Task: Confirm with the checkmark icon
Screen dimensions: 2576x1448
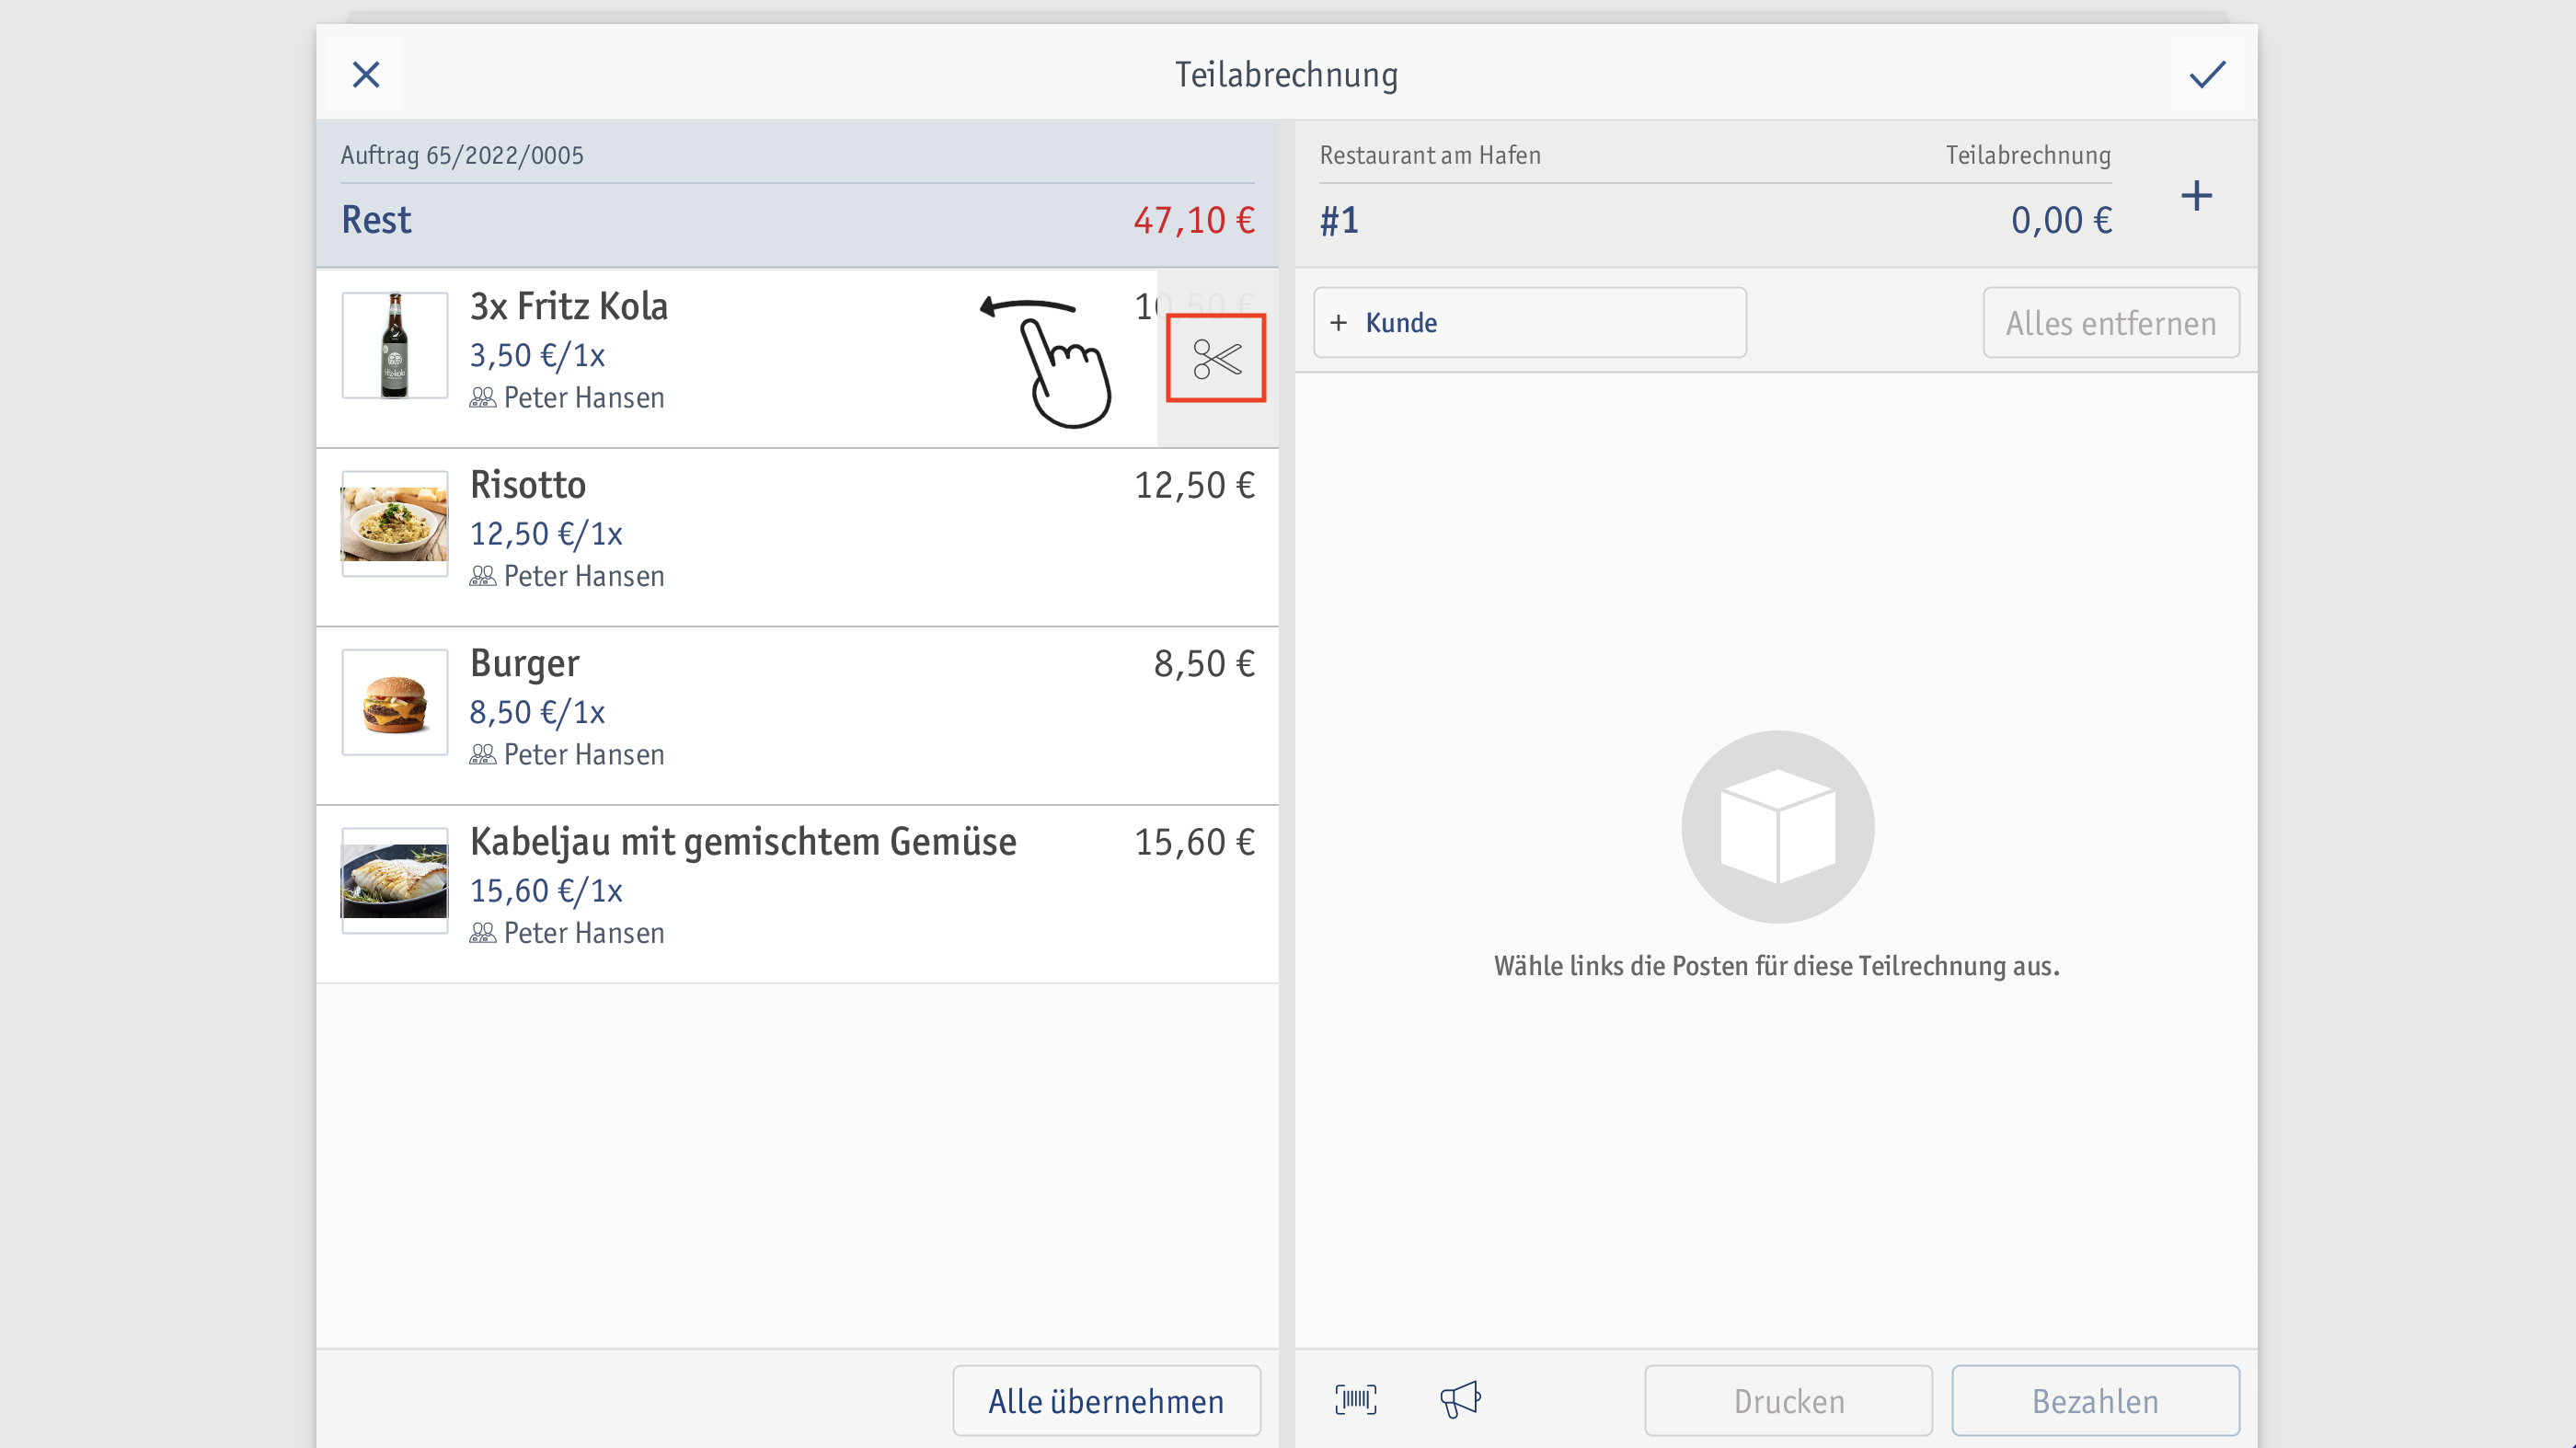Action: click(2207, 74)
